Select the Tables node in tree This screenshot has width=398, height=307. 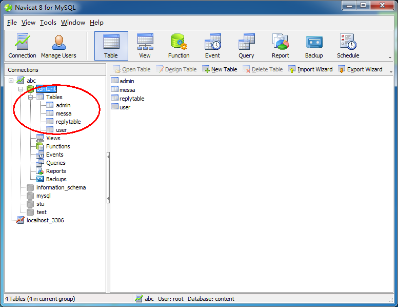54,97
